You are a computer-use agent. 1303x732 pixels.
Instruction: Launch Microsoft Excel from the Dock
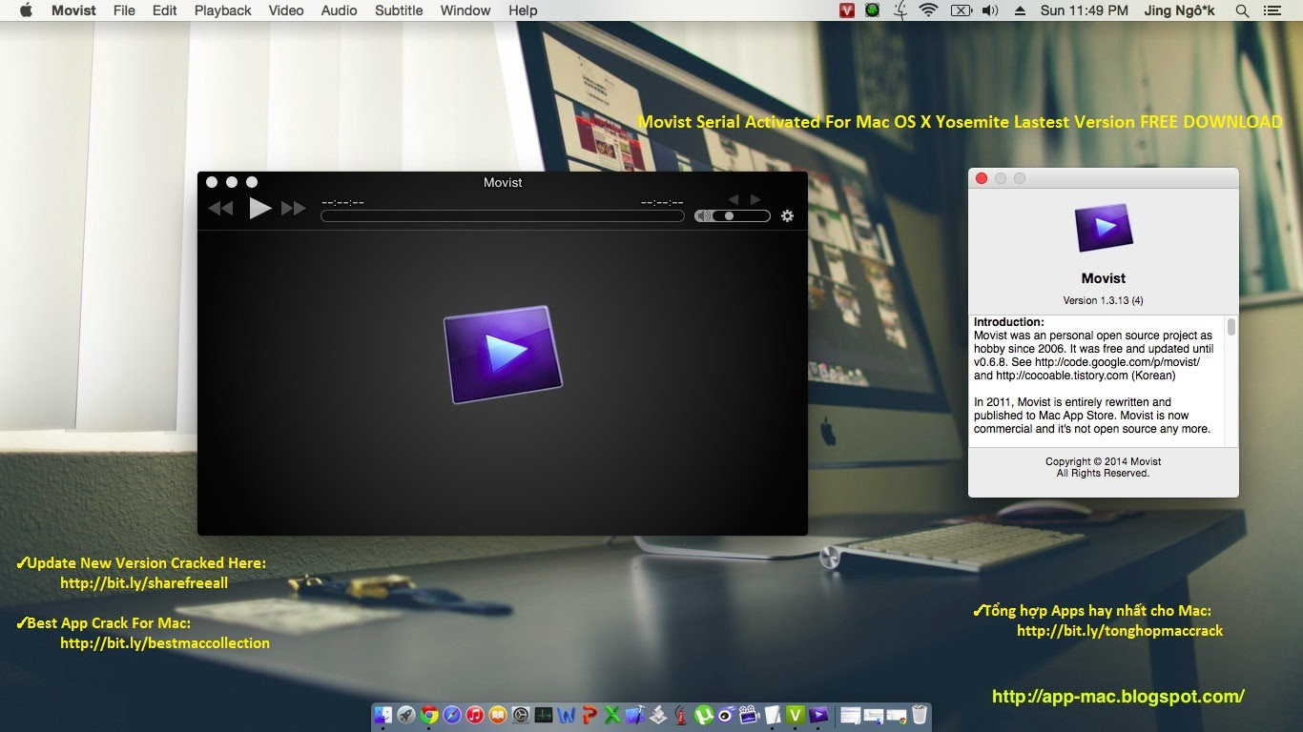coord(612,715)
